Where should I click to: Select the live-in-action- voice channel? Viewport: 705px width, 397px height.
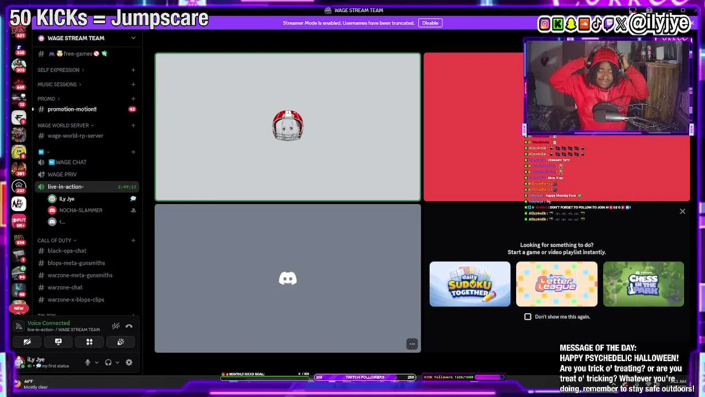coord(86,186)
